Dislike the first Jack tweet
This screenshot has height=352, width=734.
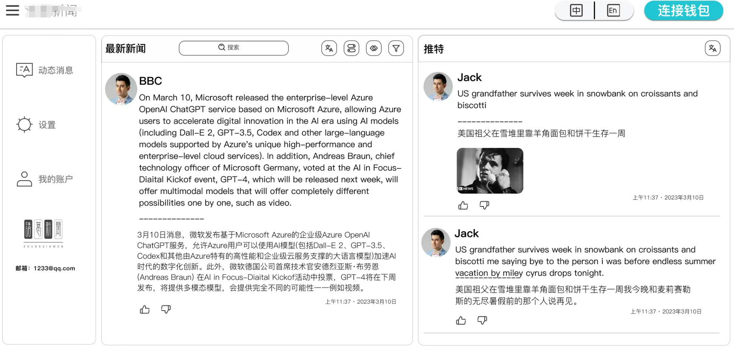[484, 205]
